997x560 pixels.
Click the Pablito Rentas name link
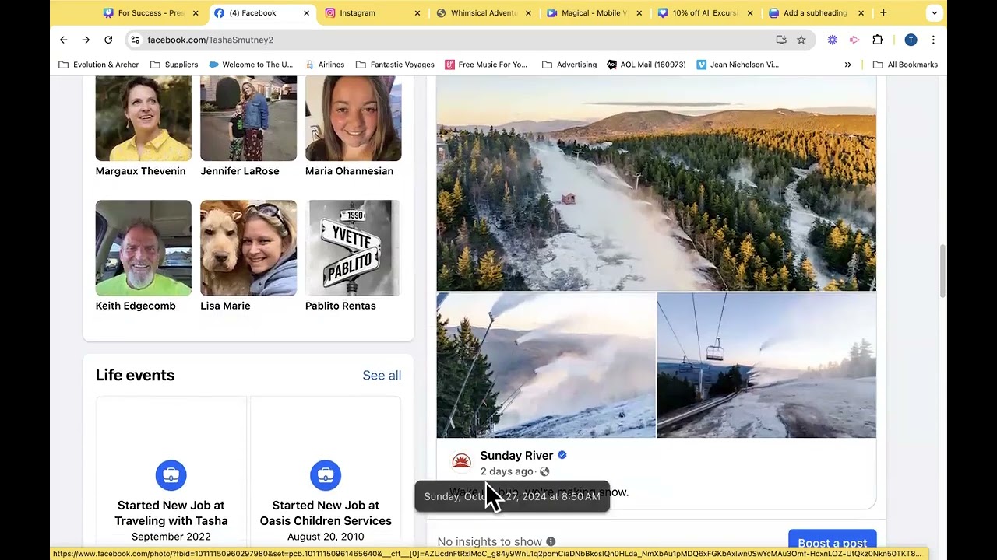point(340,306)
